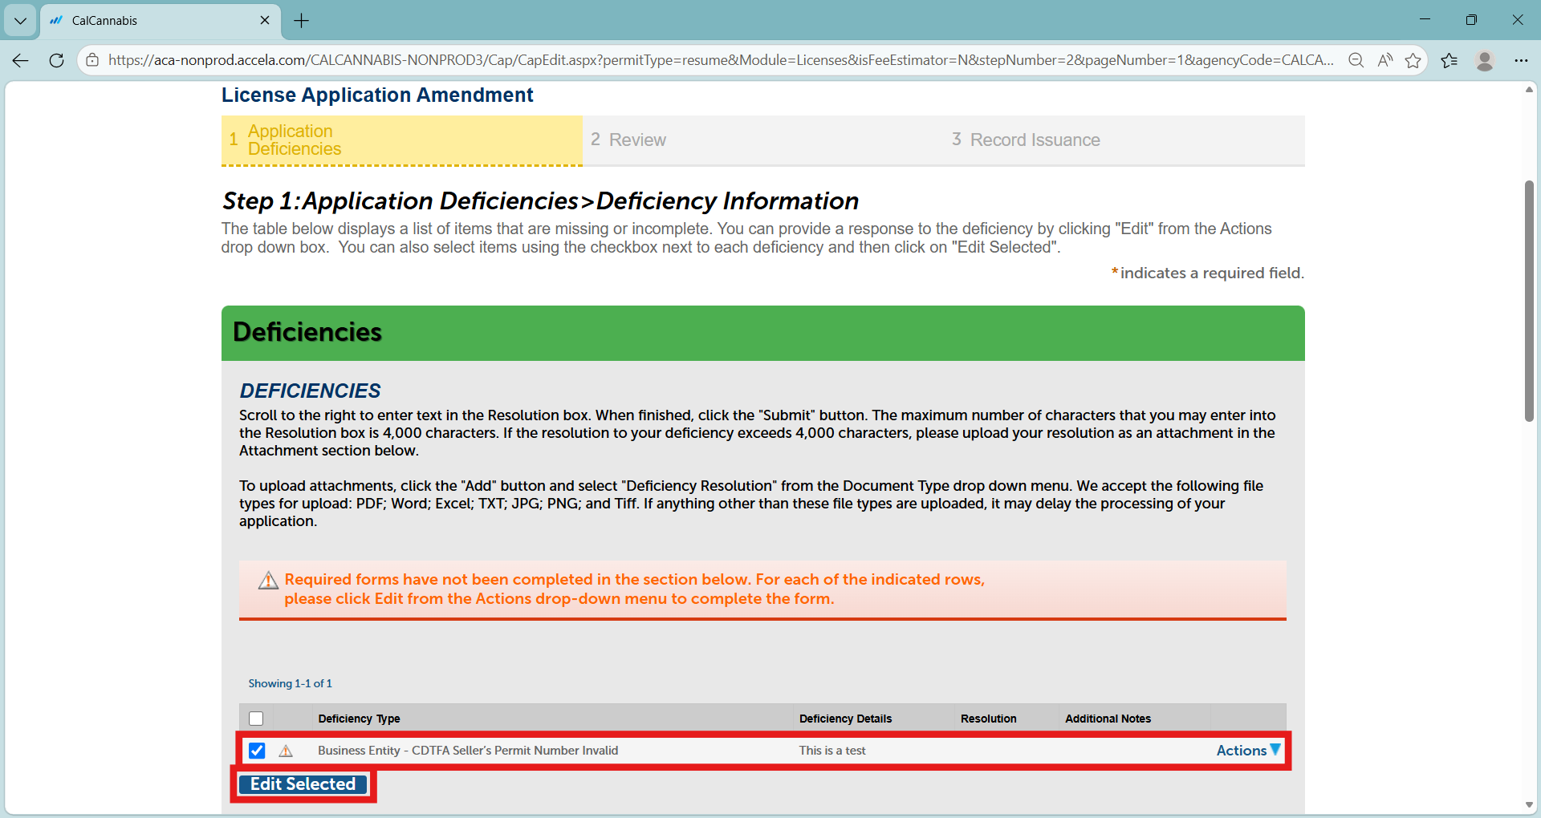Screen dimensions: 1541x818
Task: View site information lock icon
Action: point(92,60)
